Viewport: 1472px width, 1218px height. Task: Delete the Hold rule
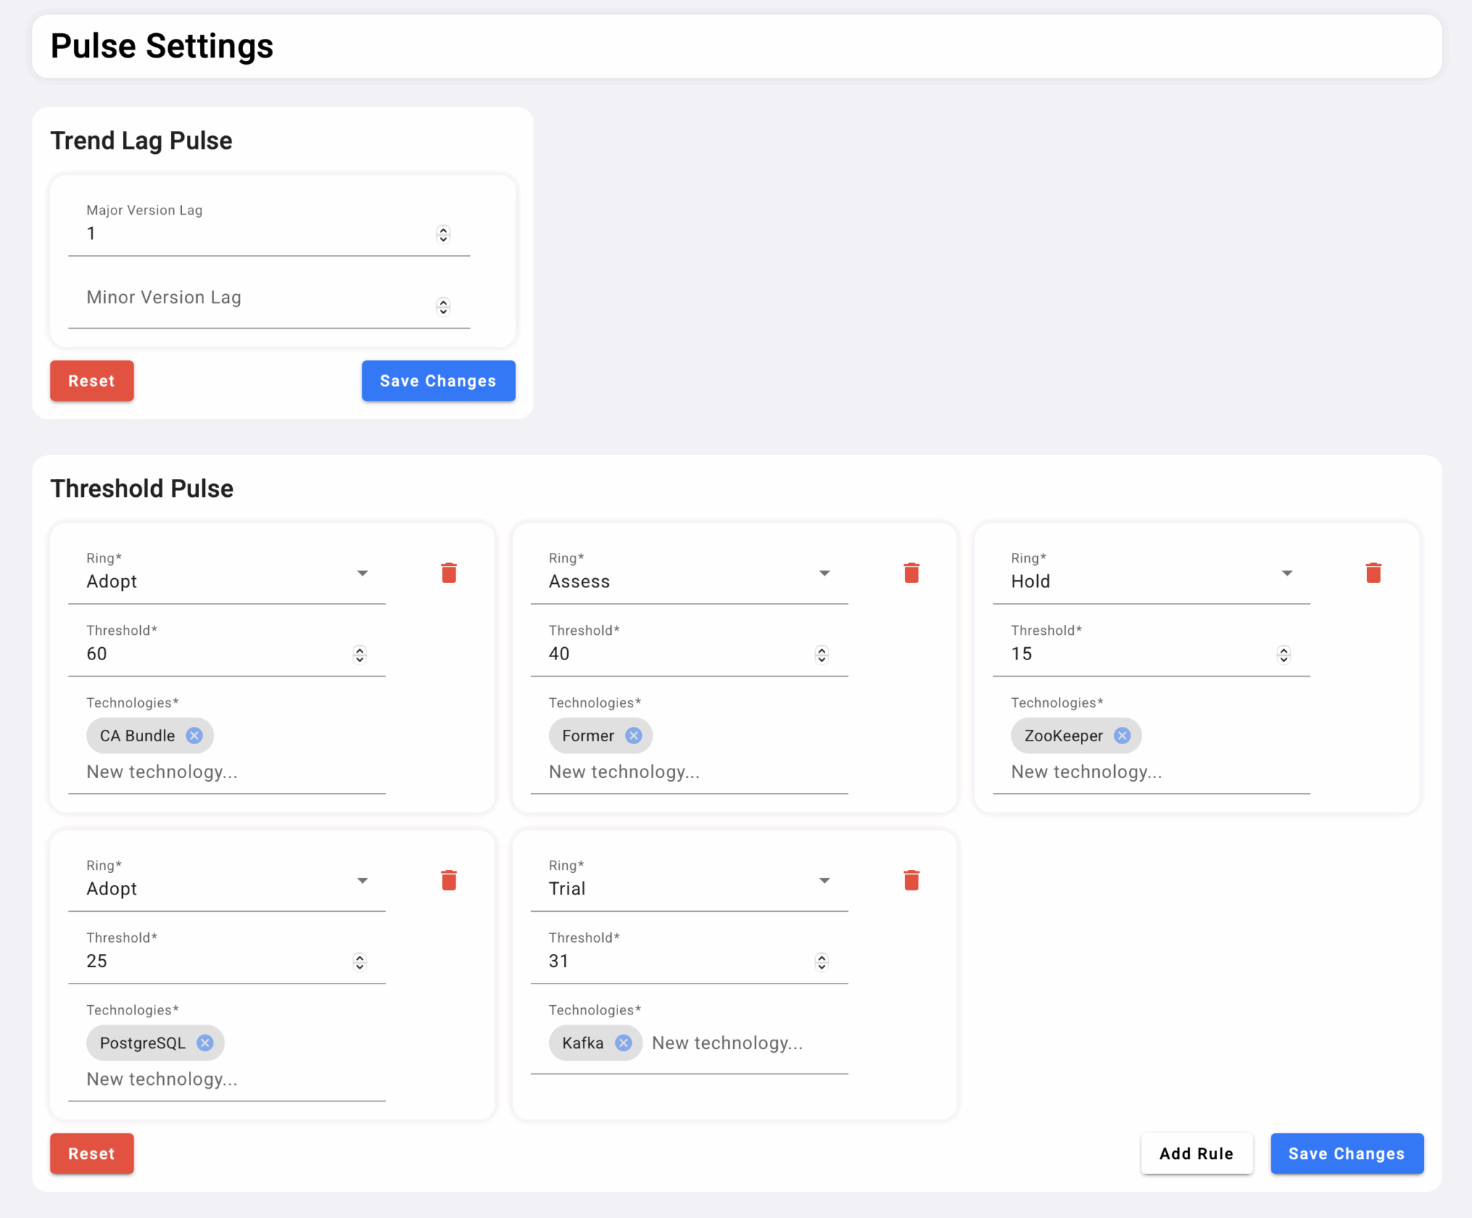[1374, 573]
